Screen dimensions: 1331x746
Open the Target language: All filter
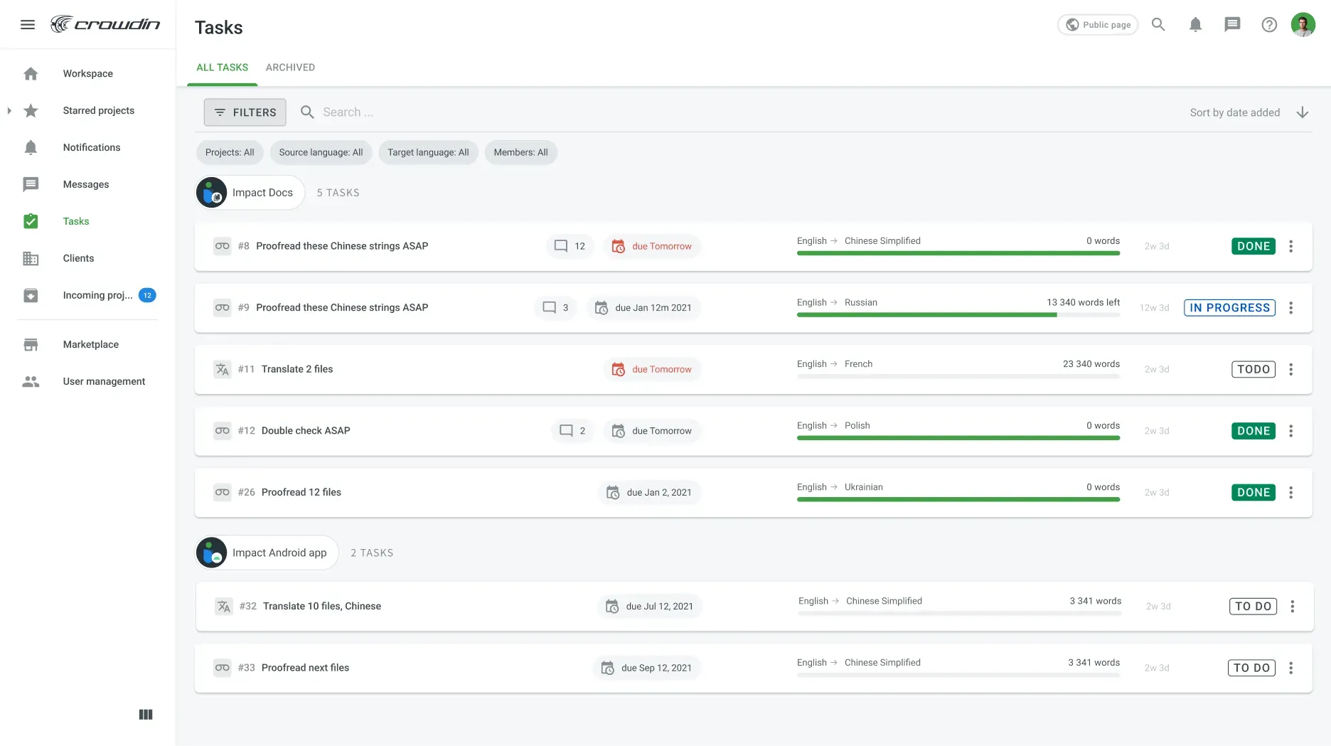tap(428, 152)
